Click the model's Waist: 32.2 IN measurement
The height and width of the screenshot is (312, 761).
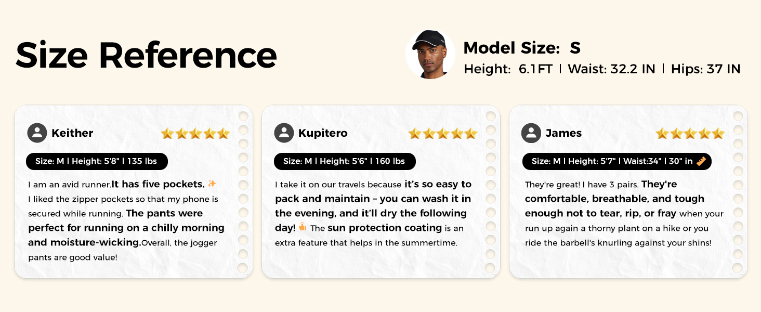click(611, 69)
